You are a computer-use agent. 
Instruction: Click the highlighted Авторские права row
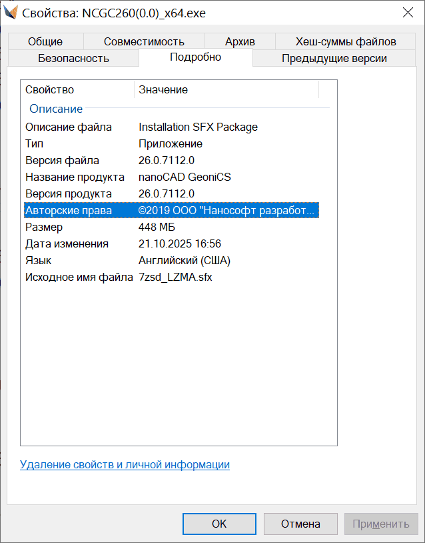[x=171, y=211]
